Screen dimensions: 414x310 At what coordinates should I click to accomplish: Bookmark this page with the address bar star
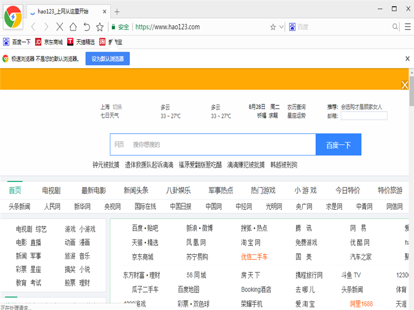pos(273,27)
